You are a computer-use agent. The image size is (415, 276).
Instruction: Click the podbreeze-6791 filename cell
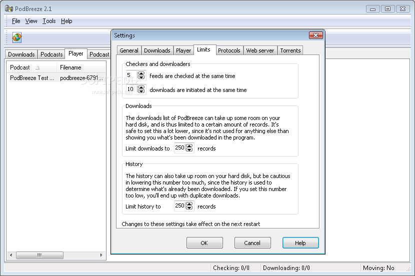tap(81, 78)
